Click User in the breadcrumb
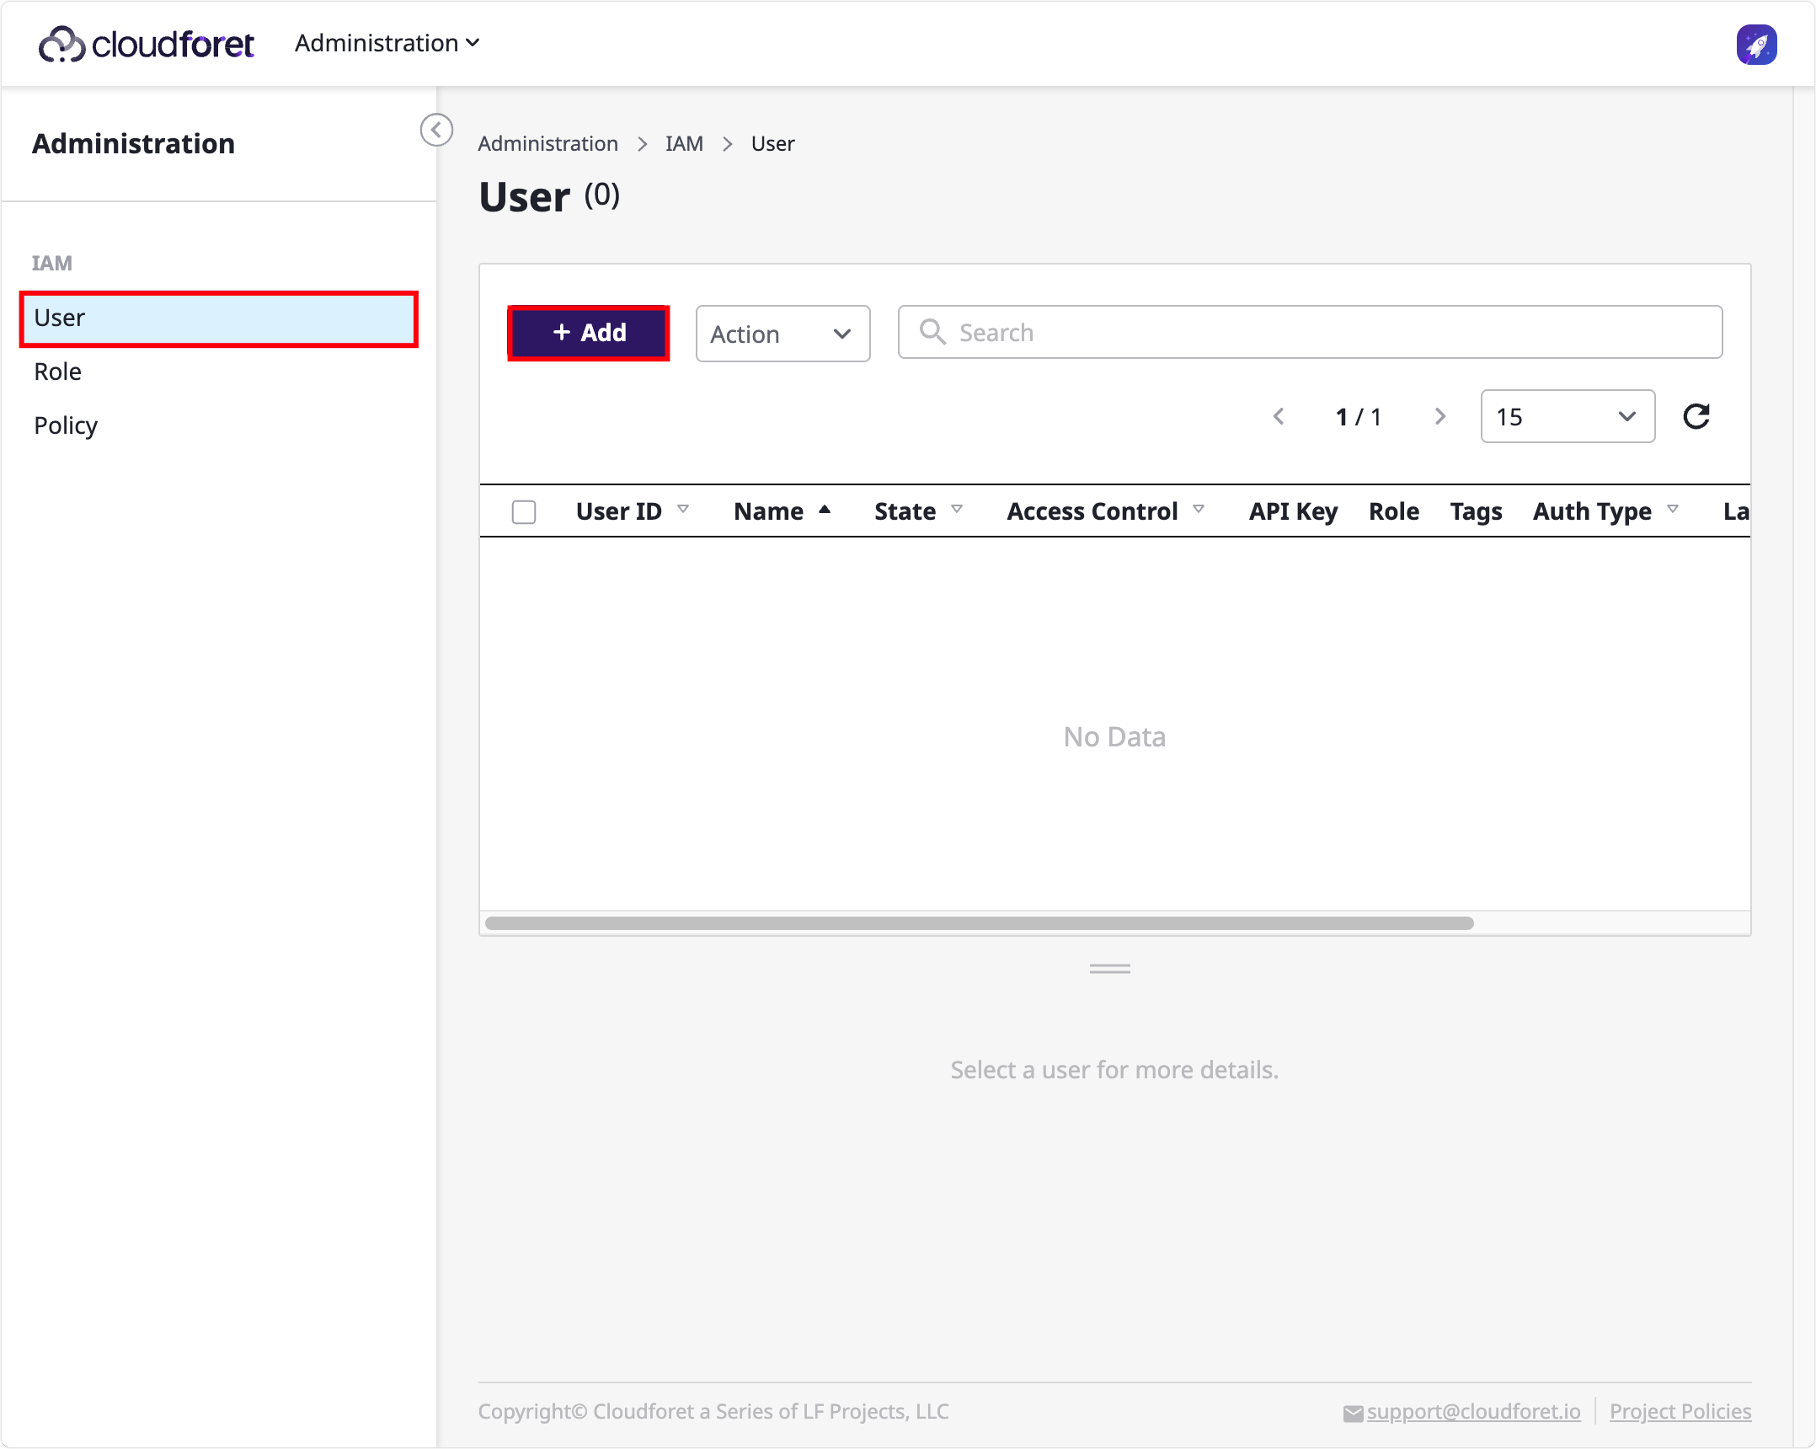The image size is (1816, 1449). click(772, 143)
